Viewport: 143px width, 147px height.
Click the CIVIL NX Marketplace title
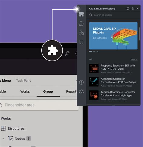[x=102, y=9]
